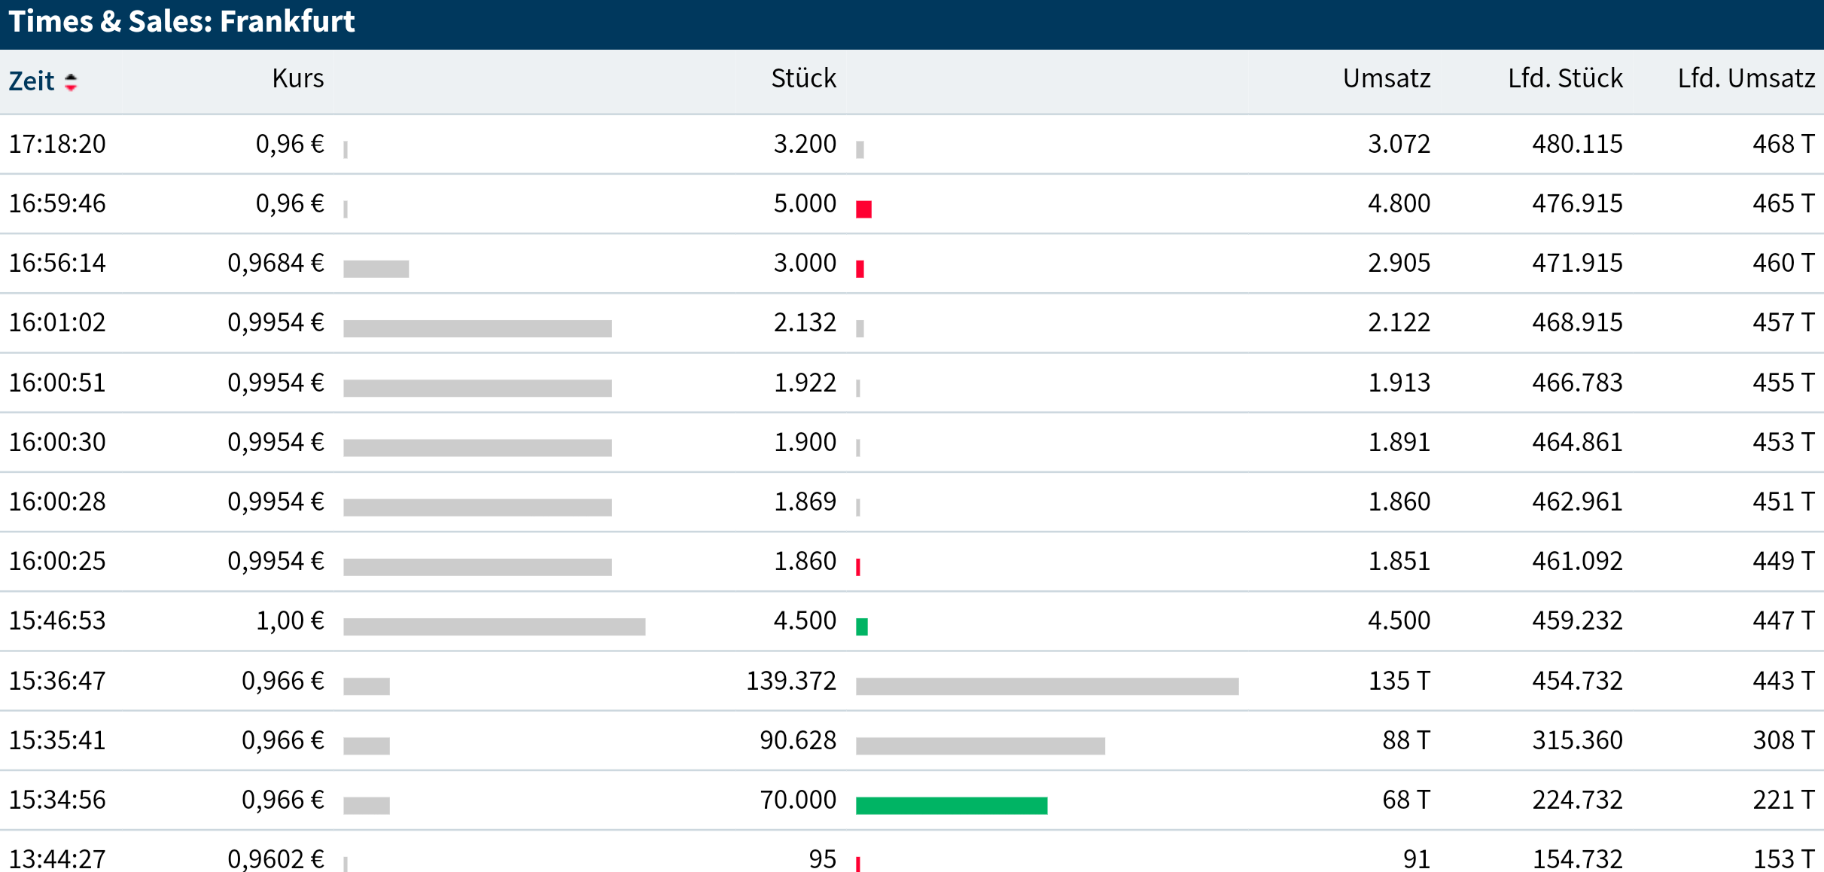Click the green volume bar at 15:34:56
The width and height of the screenshot is (1824, 872).
[951, 805]
